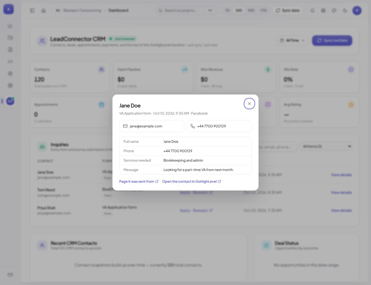Open the notifications bell icon

coord(312,11)
